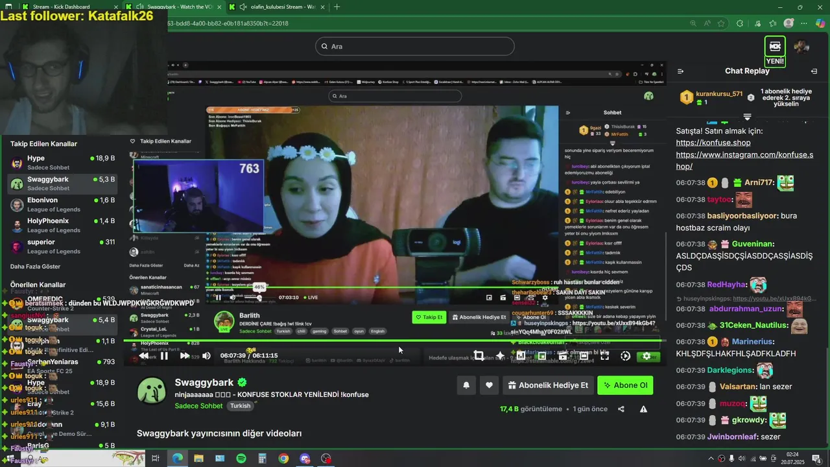Image resolution: width=830 pixels, height=467 pixels.
Task: Expand the gift leaderboard chevron in chat
Action: [747, 117]
